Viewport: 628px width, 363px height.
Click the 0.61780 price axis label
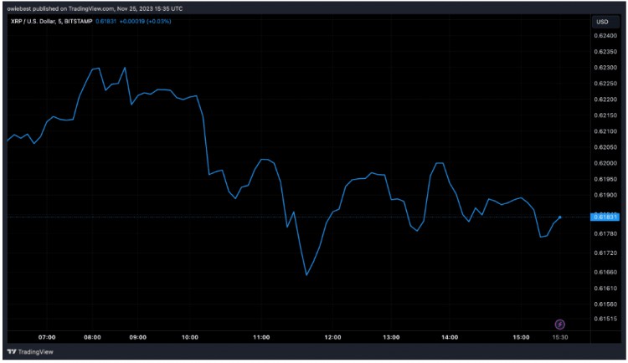tap(605, 233)
